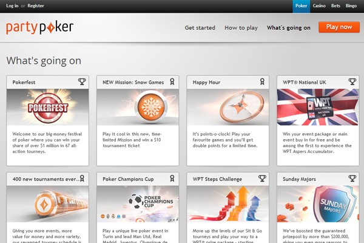Open the Happy Hour card title
This screenshot has width=364, height=243.
tap(206, 83)
